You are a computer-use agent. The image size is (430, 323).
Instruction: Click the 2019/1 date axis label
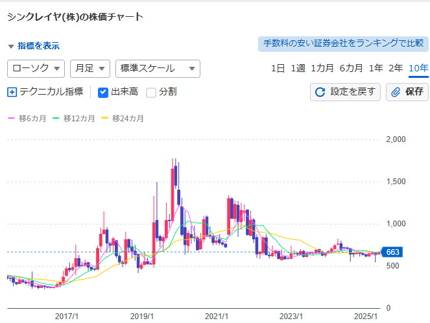[142, 317]
